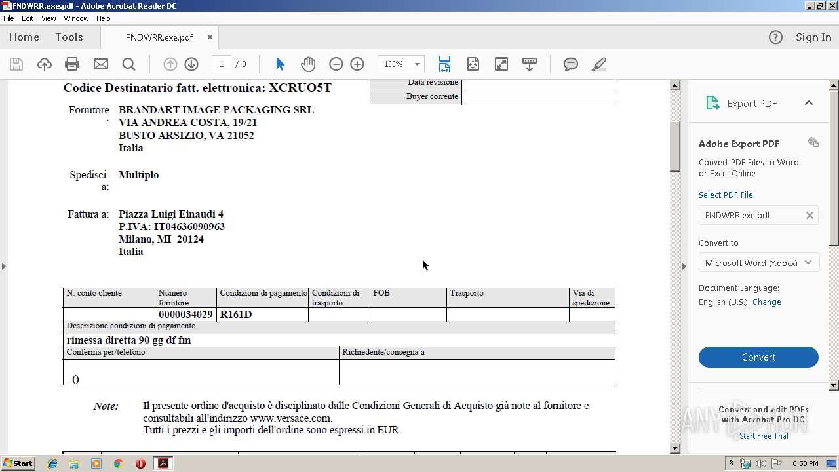Click the Save file icon
The width and height of the screenshot is (839, 472).
[x=16, y=64]
